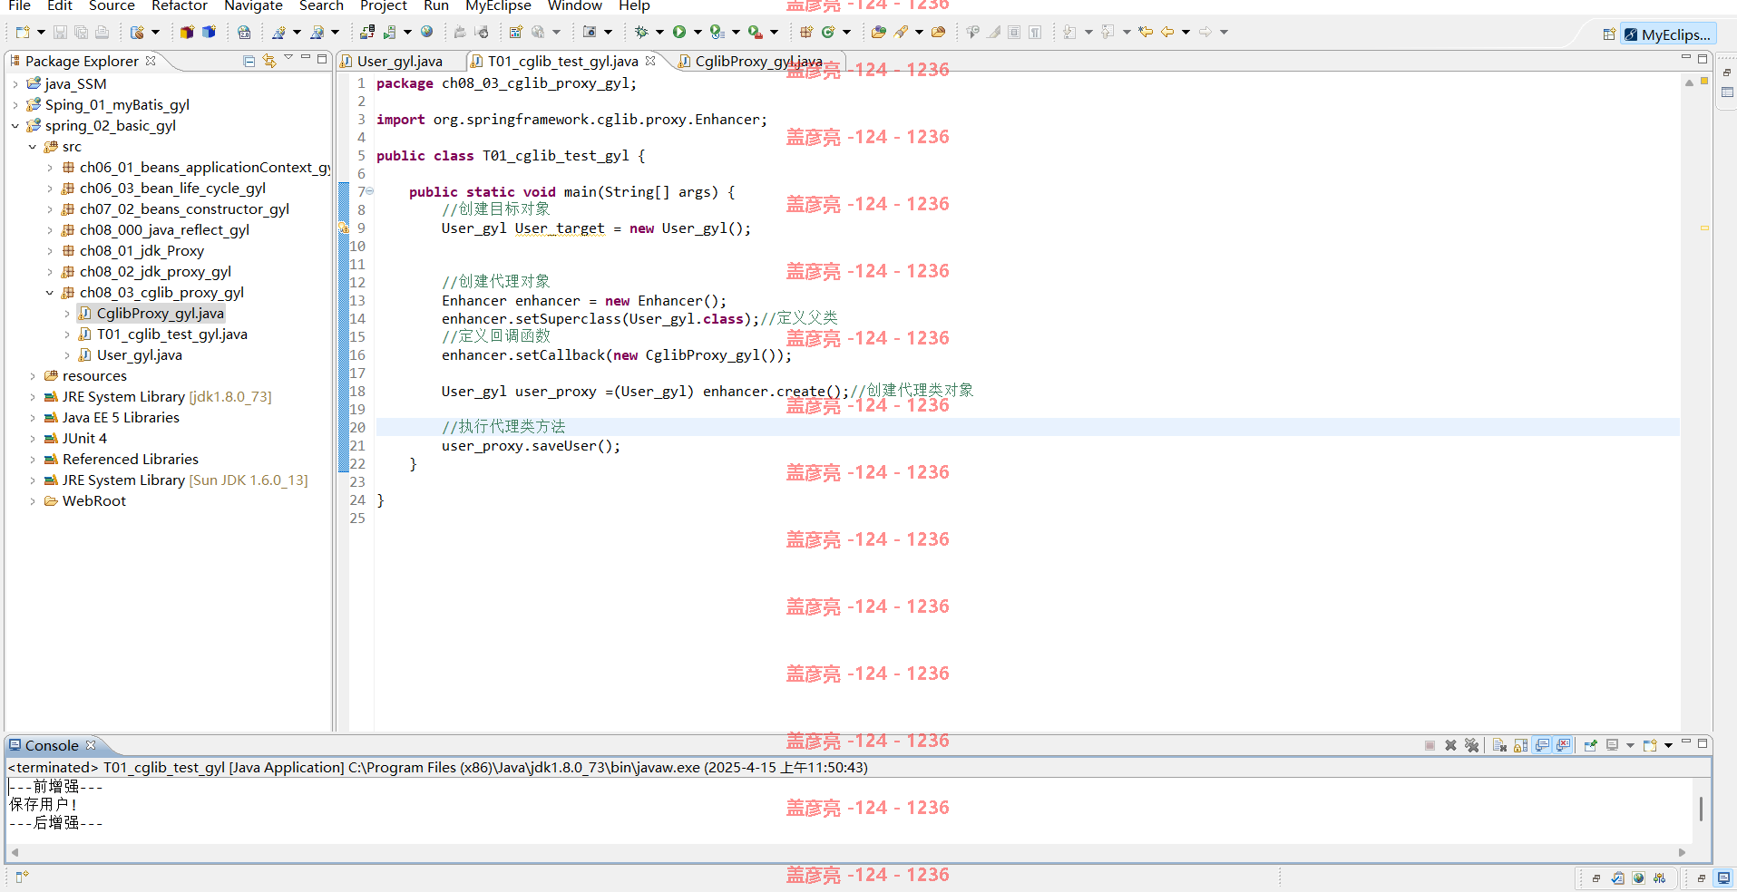Switch to CglibProxy_gyl.java editor tab
The width and height of the screenshot is (1737, 892).
[758, 62]
